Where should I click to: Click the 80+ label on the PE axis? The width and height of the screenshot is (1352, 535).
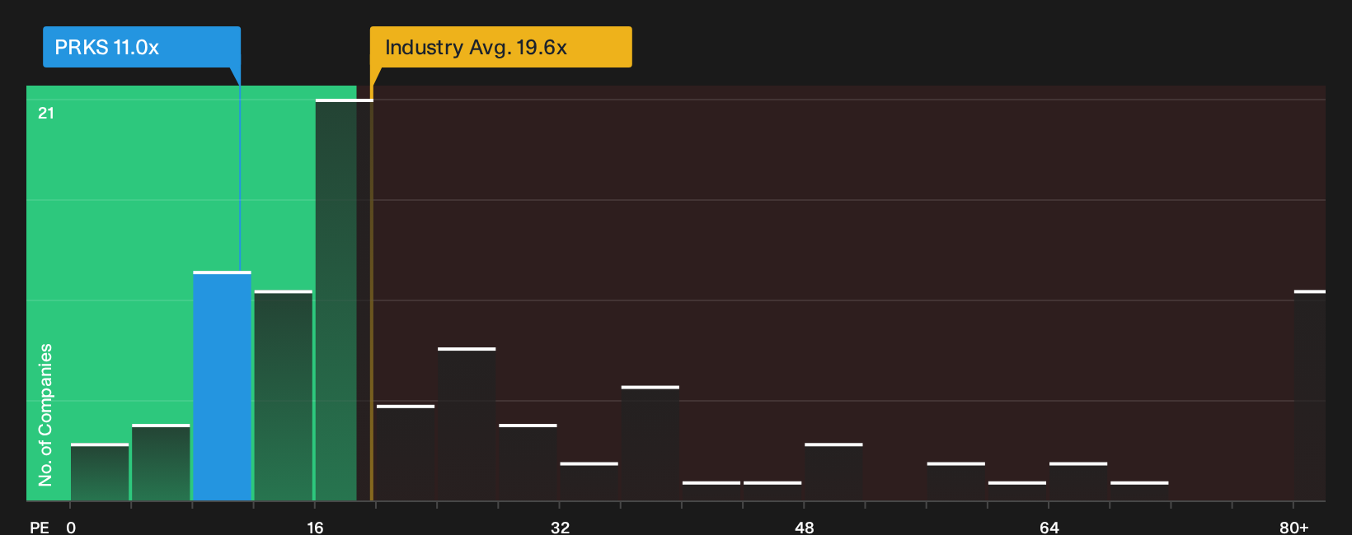click(x=1294, y=527)
